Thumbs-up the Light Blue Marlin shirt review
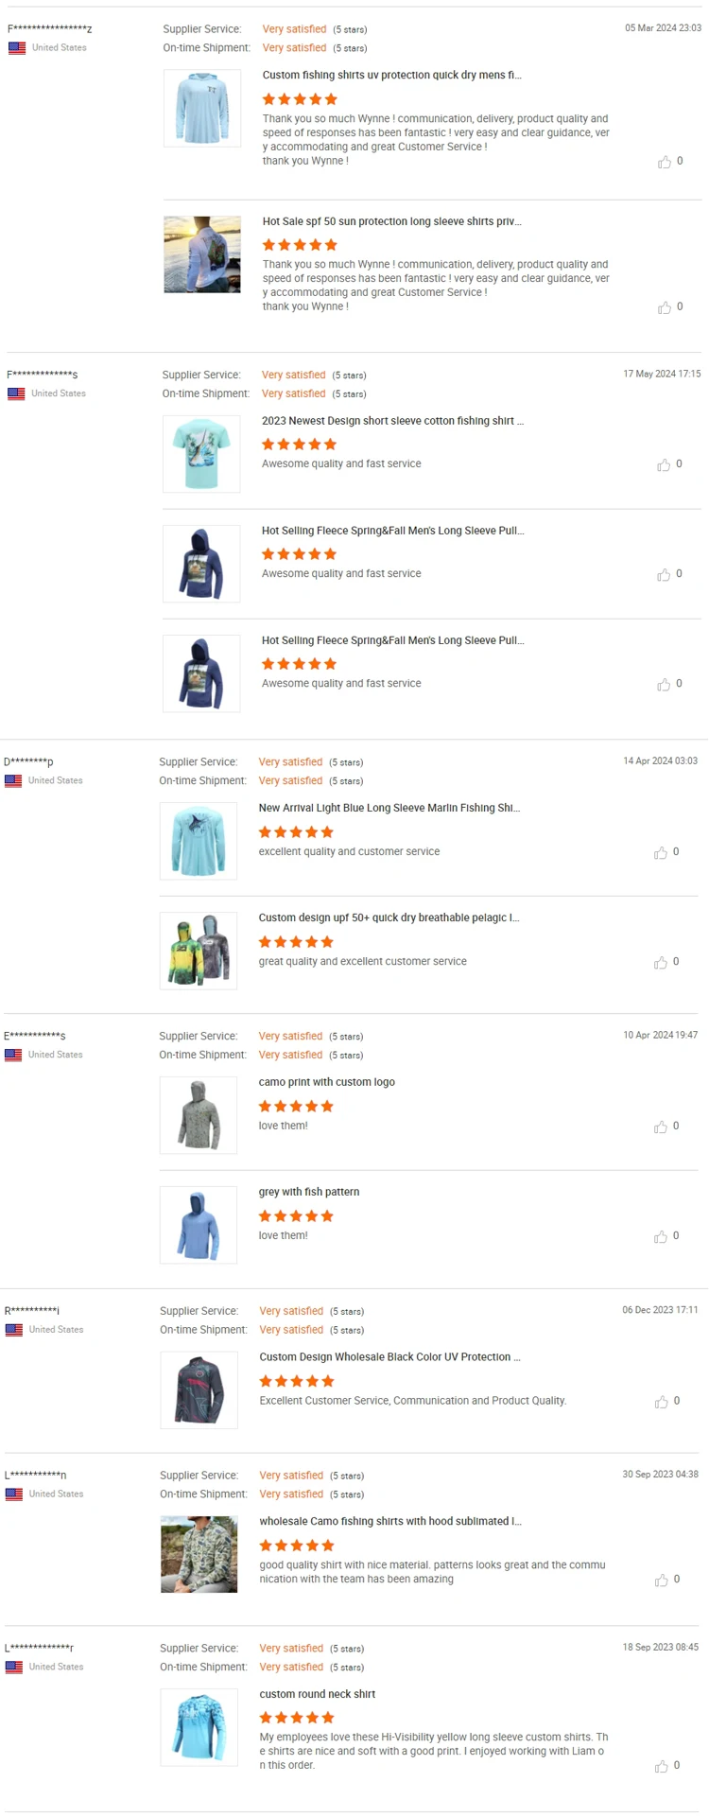The width and height of the screenshot is (709, 1817). click(x=661, y=852)
